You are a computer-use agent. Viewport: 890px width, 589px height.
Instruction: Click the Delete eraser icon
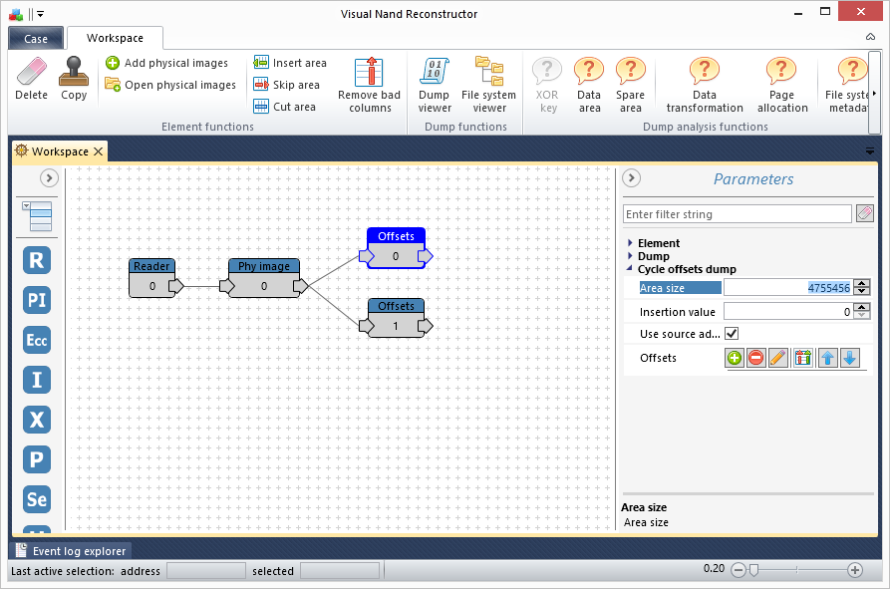(32, 71)
